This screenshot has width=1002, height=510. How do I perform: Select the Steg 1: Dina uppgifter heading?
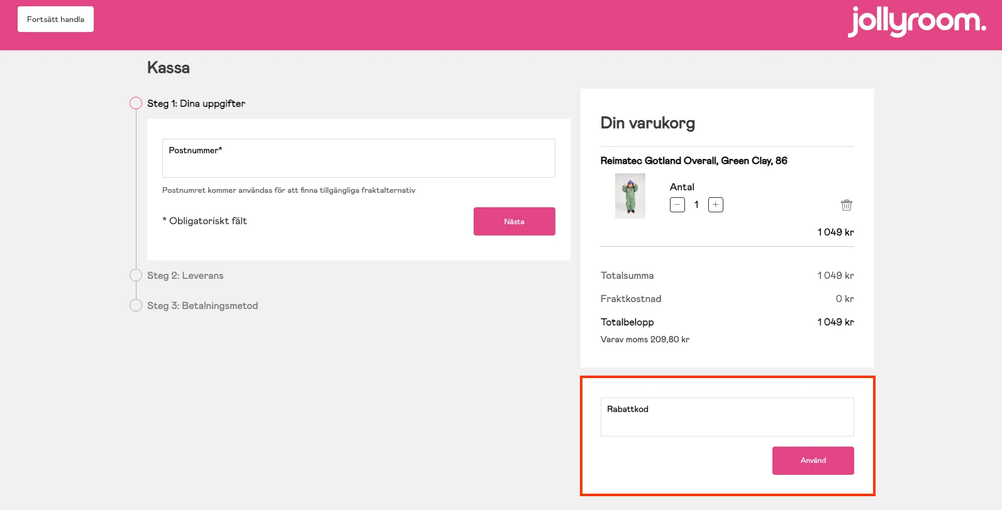[x=196, y=104]
